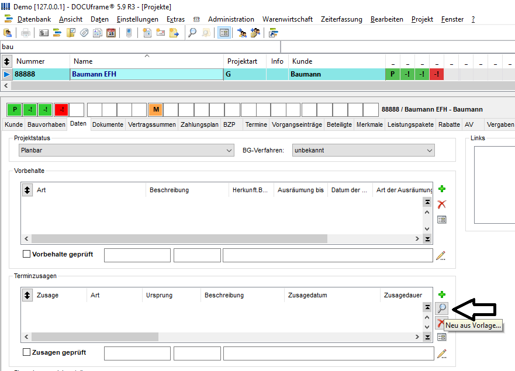Open the BG-Verfahren dropdown

point(363,150)
